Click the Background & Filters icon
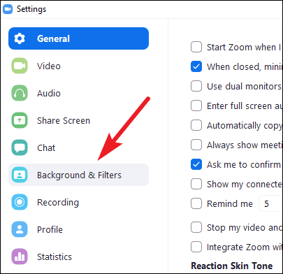283x274 pixels. pyautogui.click(x=20, y=175)
